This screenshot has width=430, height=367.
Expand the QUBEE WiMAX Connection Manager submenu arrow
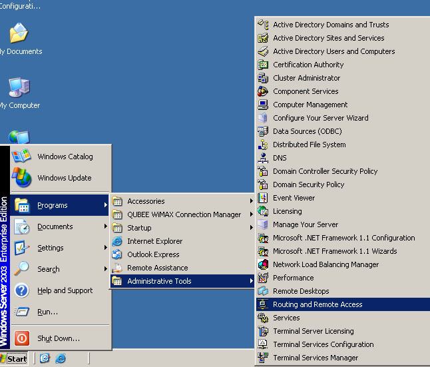[251, 214]
